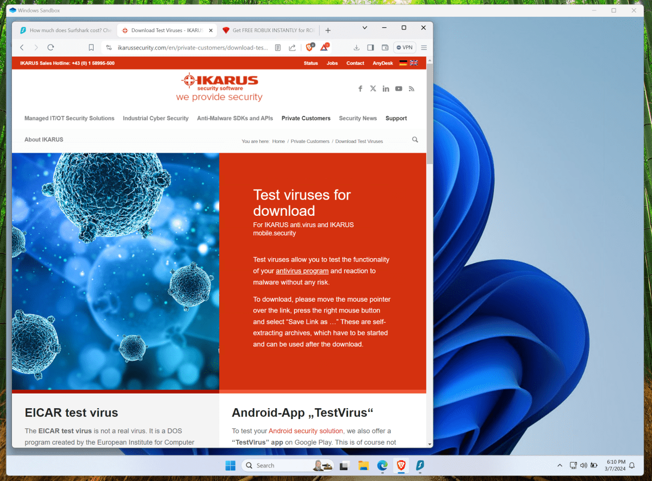Visit IKARUS Facebook icon
This screenshot has height=481, width=652.
click(360, 88)
